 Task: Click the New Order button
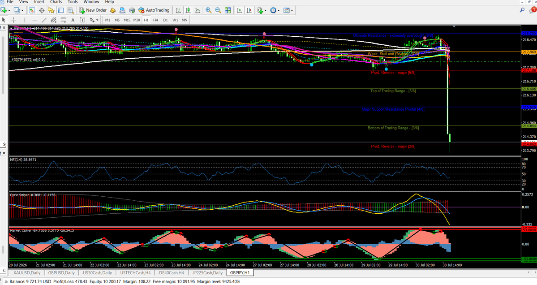click(x=93, y=10)
